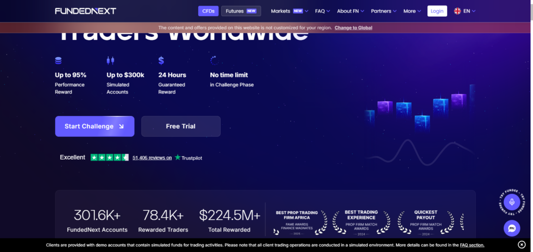Image resolution: width=533 pixels, height=252 pixels.
Task: Click the Excellent rating text
Action: point(72,157)
